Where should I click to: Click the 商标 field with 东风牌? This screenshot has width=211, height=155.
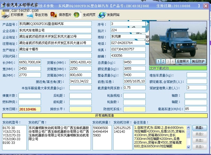click(128, 37)
